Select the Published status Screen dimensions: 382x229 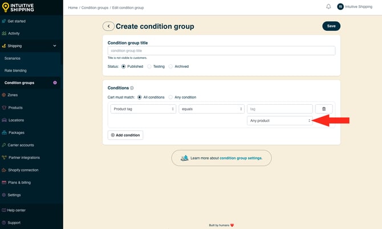(x=124, y=67)
